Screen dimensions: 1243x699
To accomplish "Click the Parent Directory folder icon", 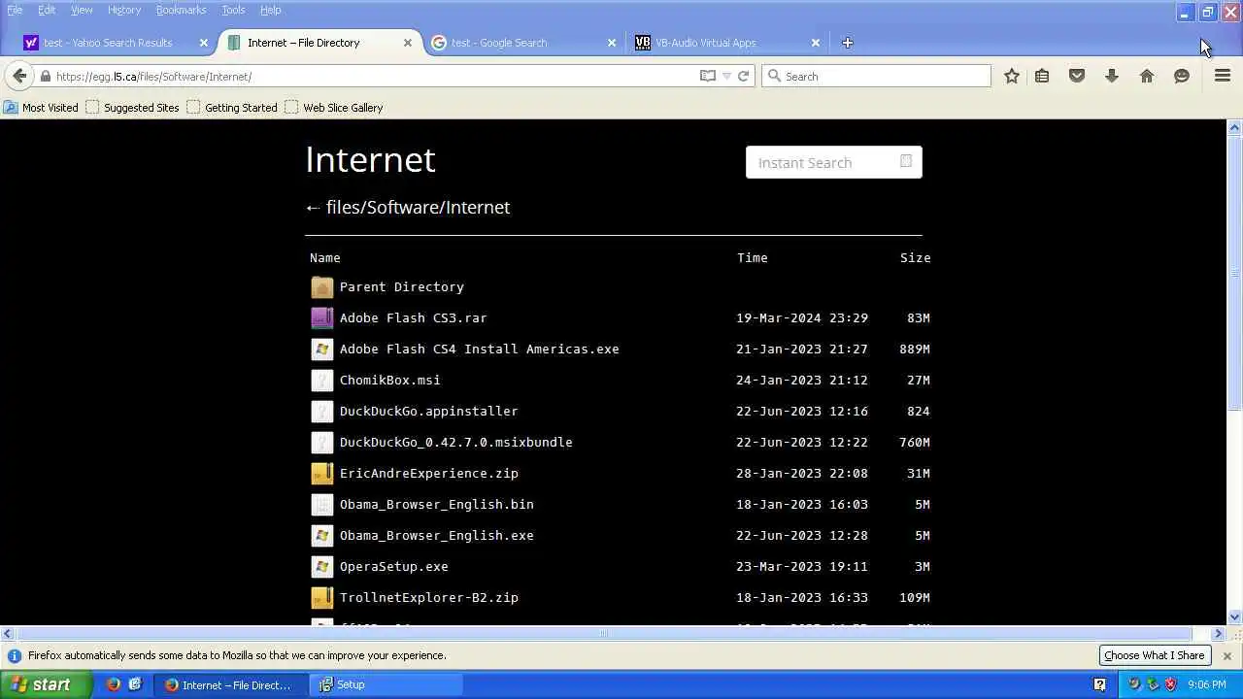I will click(322, 287).
